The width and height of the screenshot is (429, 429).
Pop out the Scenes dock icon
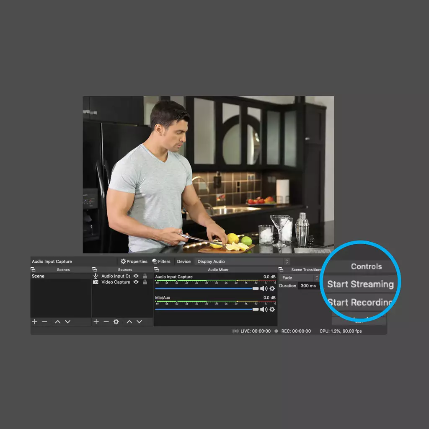[33, 269]
